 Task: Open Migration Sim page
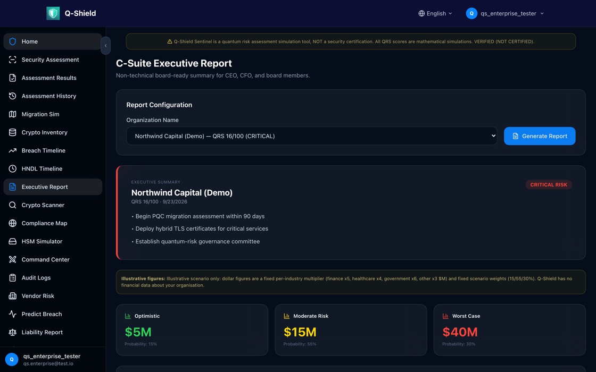[x=53, y=114]
